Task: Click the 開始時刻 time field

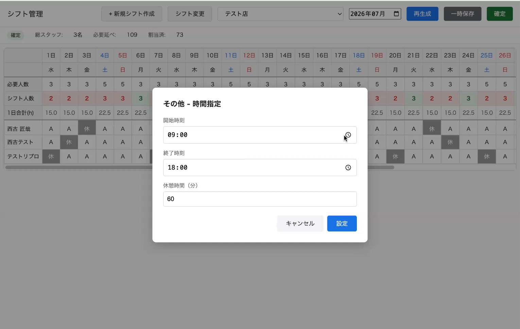Action: click(x=260, y=135)
